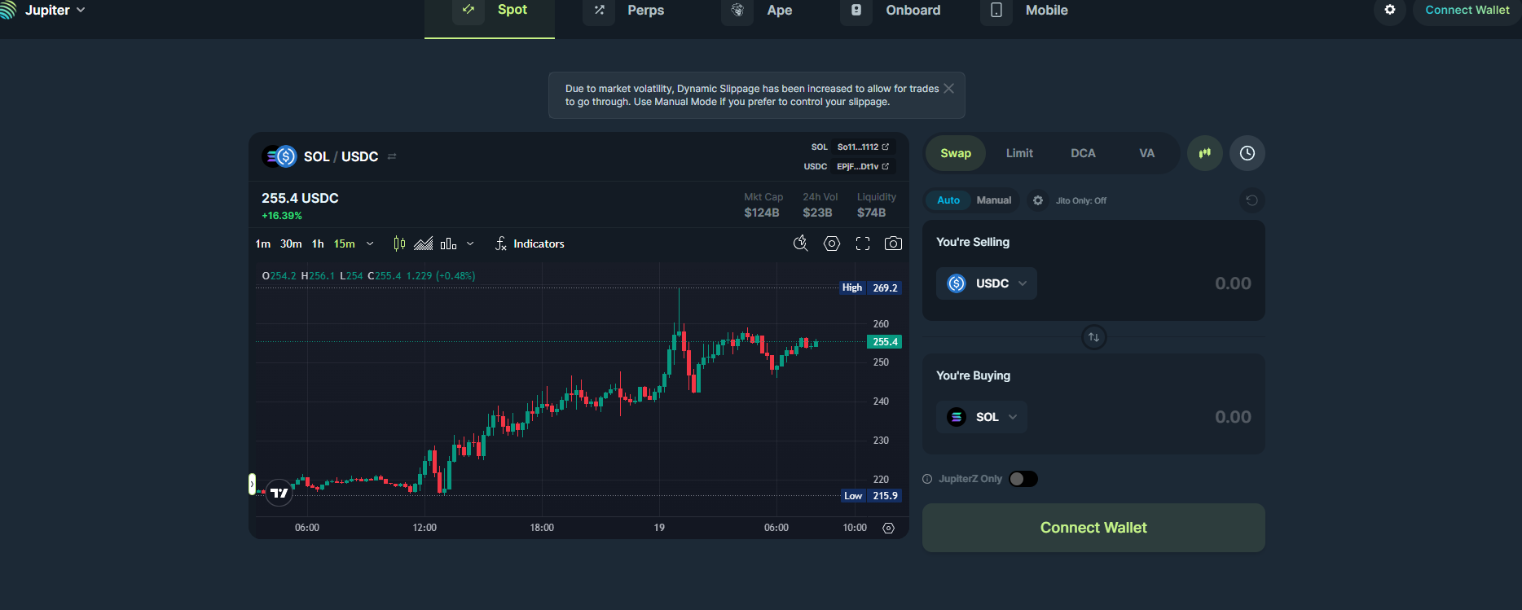Open the USDC selling token dropdown
This screenshot has height=610, width=1522.
[x=987, y=283]
